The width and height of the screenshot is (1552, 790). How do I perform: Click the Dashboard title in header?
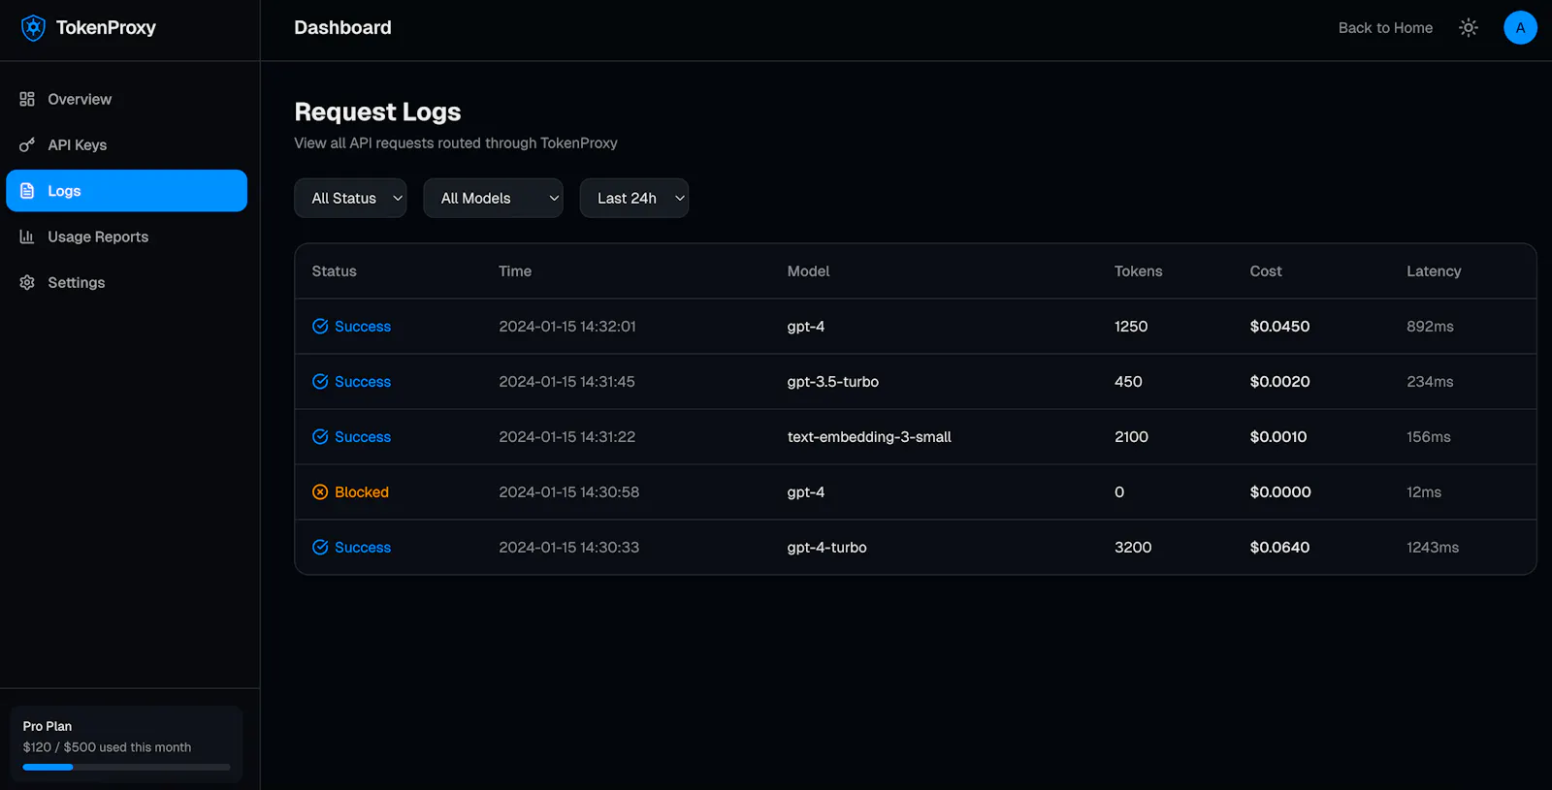click(342, 28)
